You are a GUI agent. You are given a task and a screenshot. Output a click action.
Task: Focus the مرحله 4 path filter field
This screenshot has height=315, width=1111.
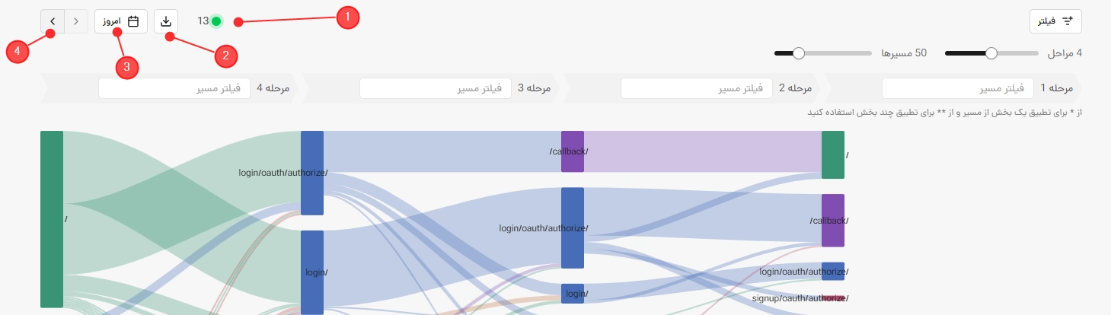pos(174,88)
